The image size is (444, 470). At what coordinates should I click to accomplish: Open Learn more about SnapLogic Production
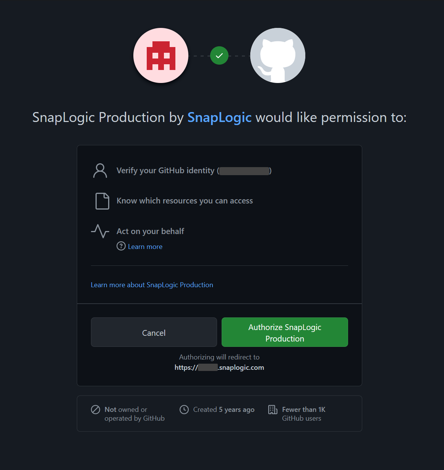[x=152, y=285]
